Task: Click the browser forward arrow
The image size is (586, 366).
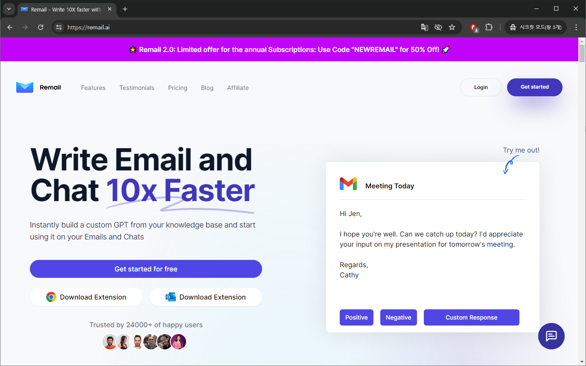Action: [25, 27]
